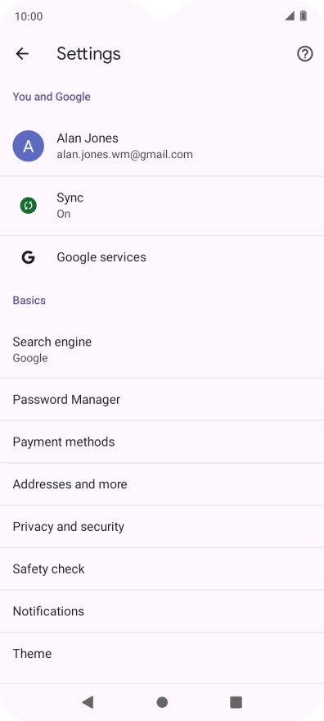The height and width of the screenshot is (721, 324).
Task: Open Sync settings showing On
Action: [x=162, y=206]
